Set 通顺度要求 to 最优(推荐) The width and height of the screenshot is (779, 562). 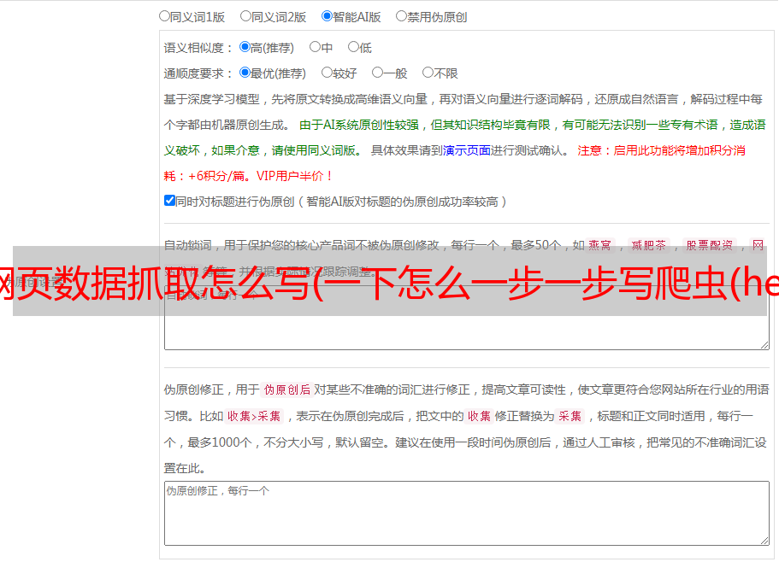pos(245,73)
